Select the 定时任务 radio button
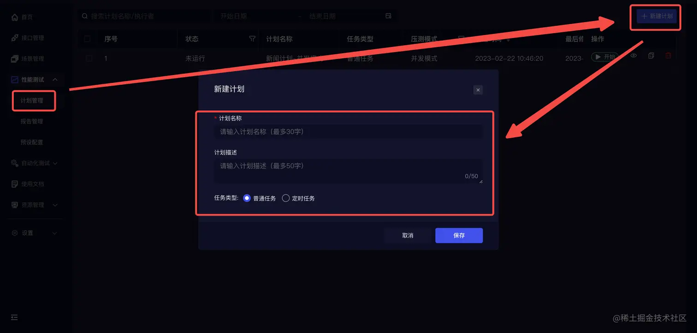Image resolution: width=697 pixels, height=333 pixels. [x=286, y=198]
